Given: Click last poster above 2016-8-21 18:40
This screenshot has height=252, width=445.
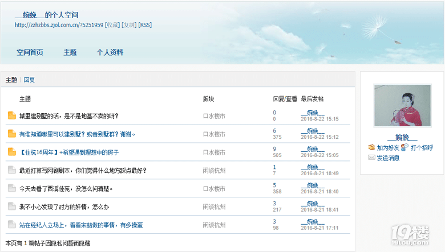Looking at the screenshot, I should 313,185.
